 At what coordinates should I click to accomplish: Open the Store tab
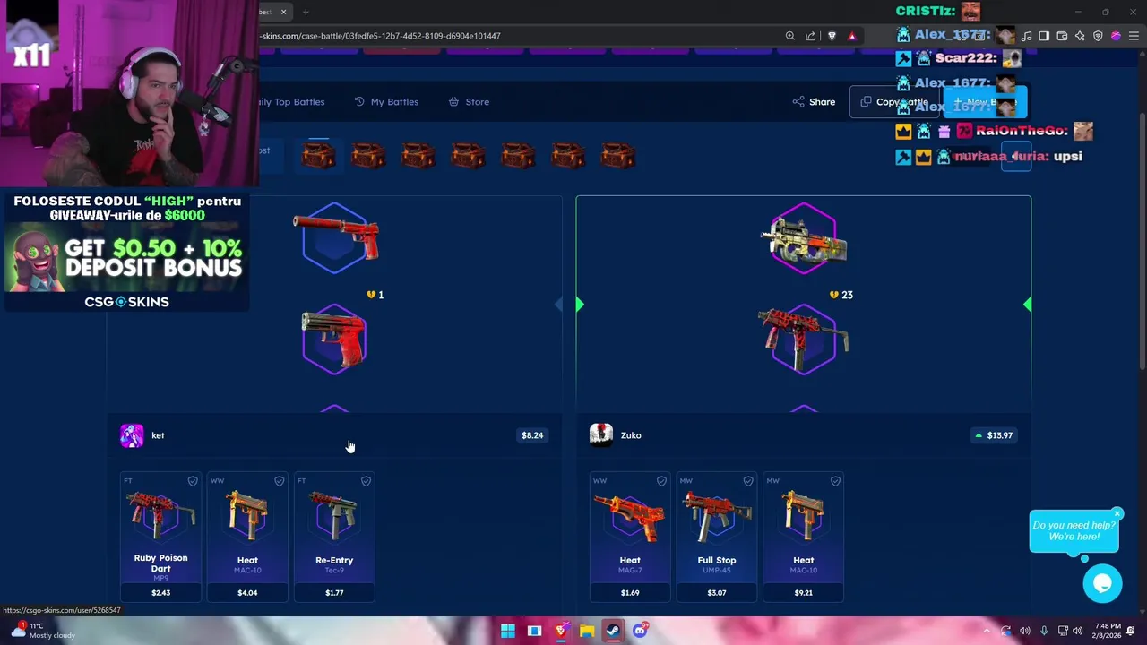pos(469,102)
